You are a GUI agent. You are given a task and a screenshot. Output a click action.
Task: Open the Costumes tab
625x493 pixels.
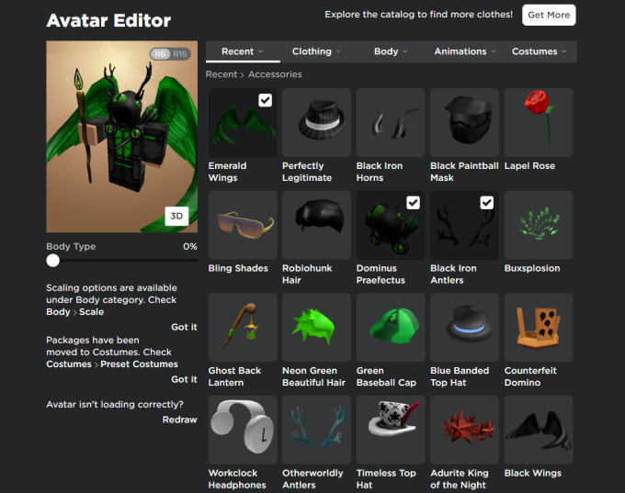(540, 51)
